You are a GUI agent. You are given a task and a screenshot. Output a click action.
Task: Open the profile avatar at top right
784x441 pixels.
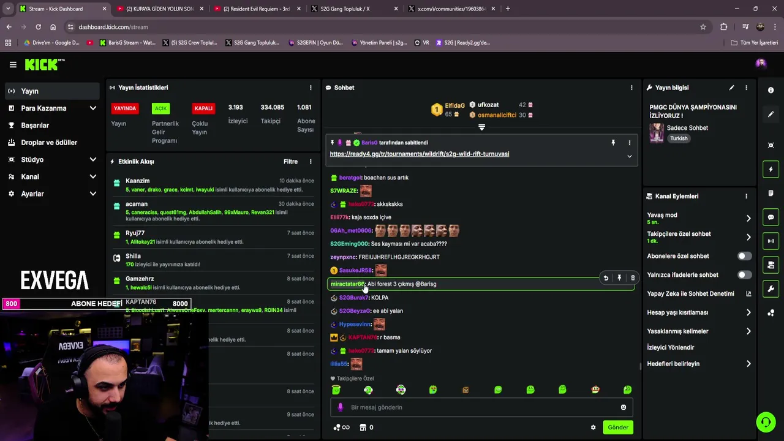(761, 63)
